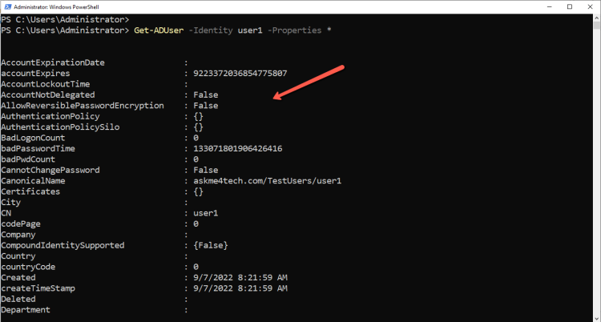The image size is (601, 322).
Task: Click the AllowReversiblePasswordEncryption property name
Action: point(83,106)
